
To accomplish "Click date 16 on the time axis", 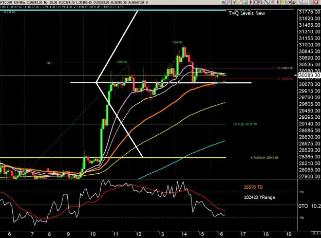I will (220, 234).
